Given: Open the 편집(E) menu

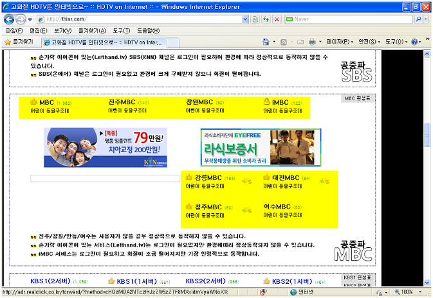Looking at the screenshot, I should (x=39, y=31).
